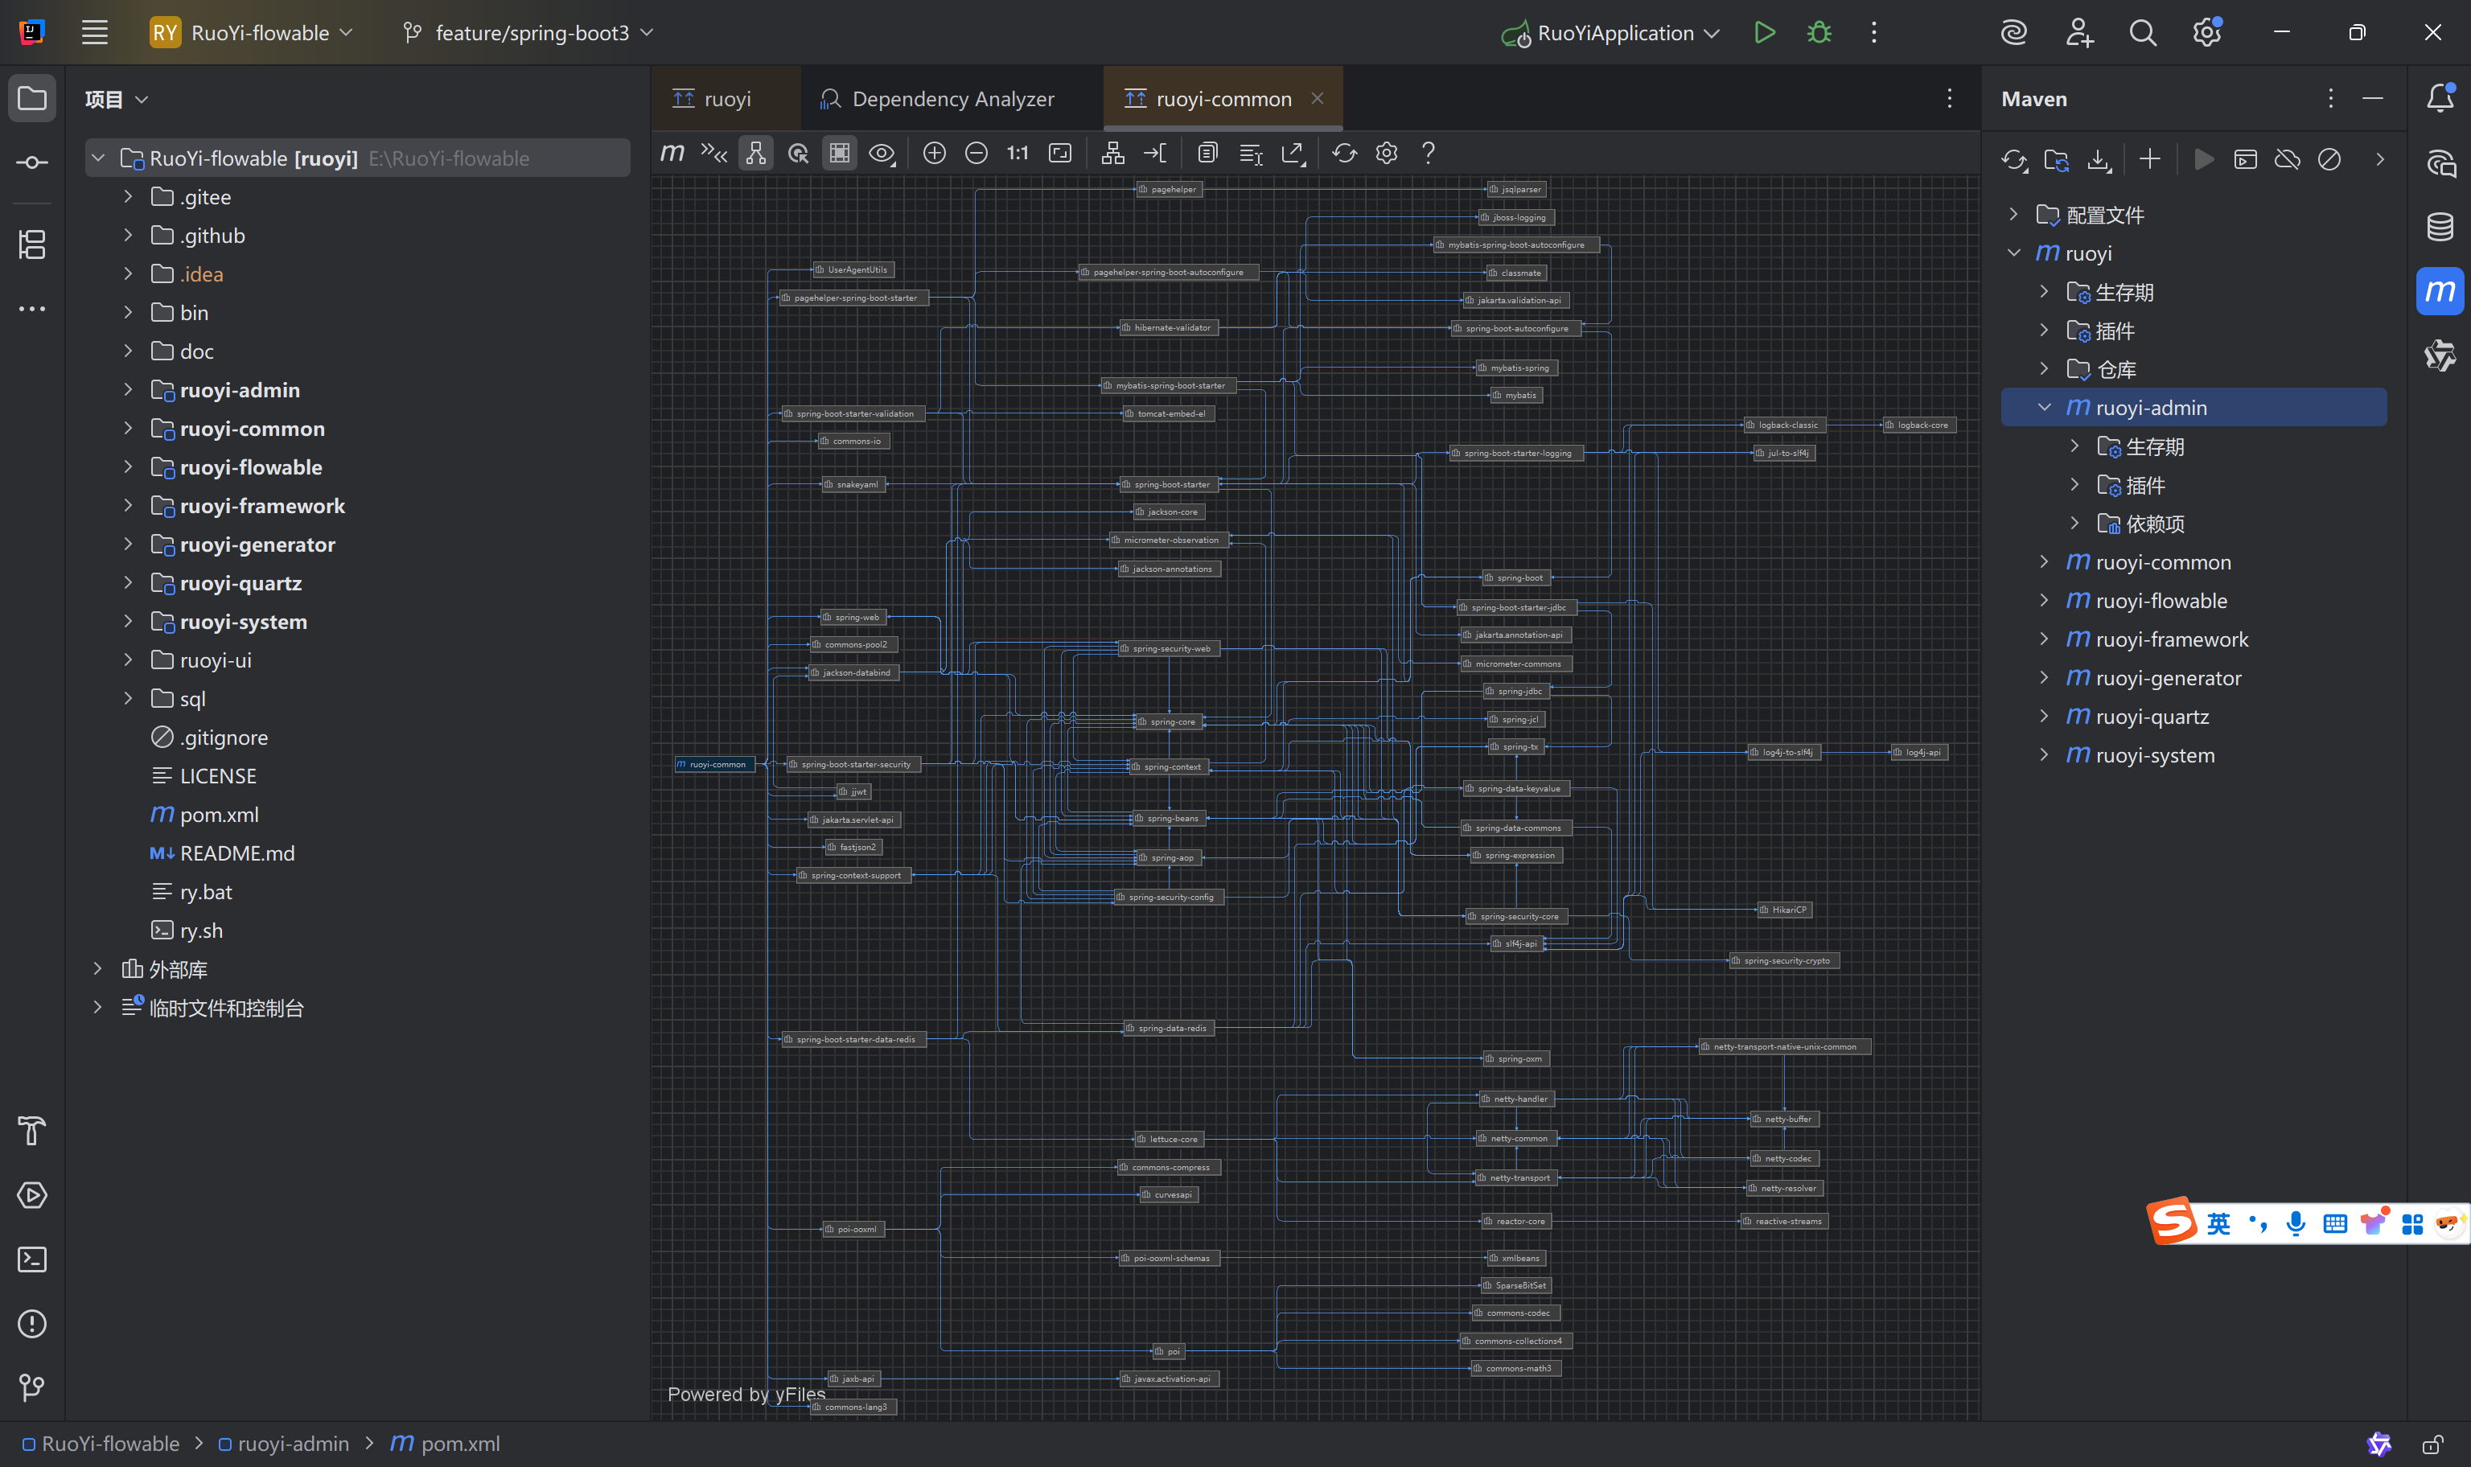Screen dimensions: 2471x1467
Task: Click ruoyi-admin in bottom breadcrumb
Action: (284, 1444)
